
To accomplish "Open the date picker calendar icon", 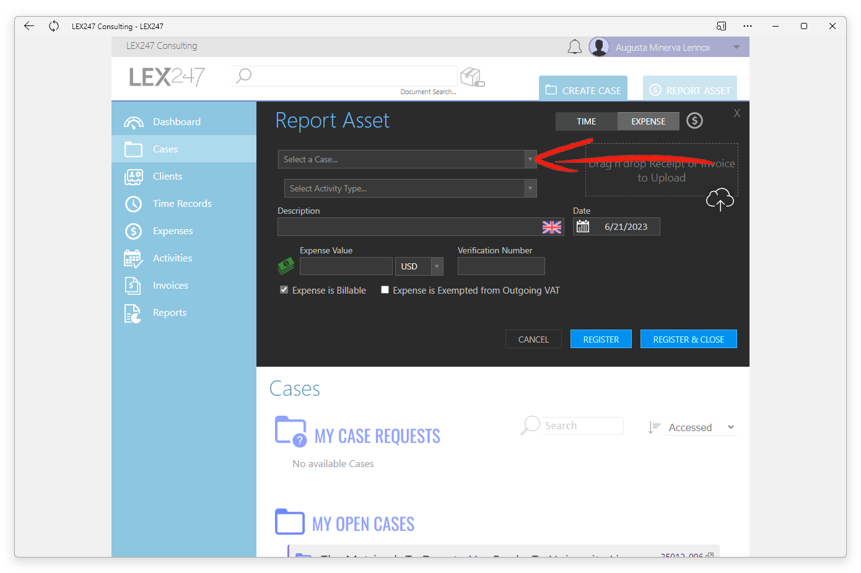I will click(583, 227).
